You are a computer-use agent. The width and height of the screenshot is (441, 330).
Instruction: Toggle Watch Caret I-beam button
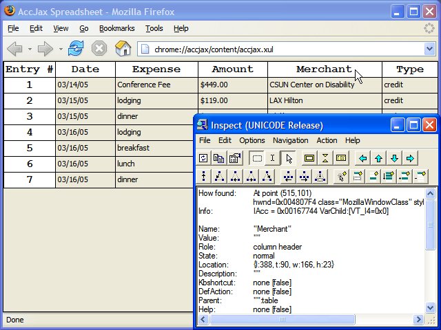pos(273,158)
